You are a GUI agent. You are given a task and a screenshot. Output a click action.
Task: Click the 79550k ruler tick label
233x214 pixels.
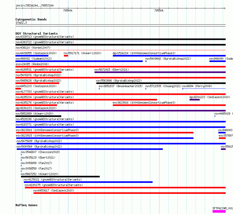[x=159, y=10]
